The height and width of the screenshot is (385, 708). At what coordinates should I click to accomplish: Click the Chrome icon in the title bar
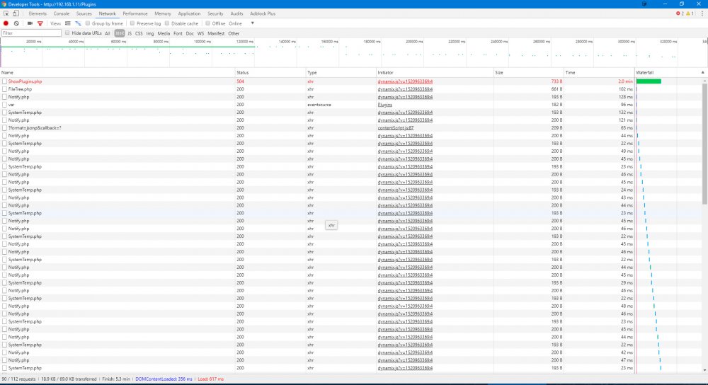(4, 4)
